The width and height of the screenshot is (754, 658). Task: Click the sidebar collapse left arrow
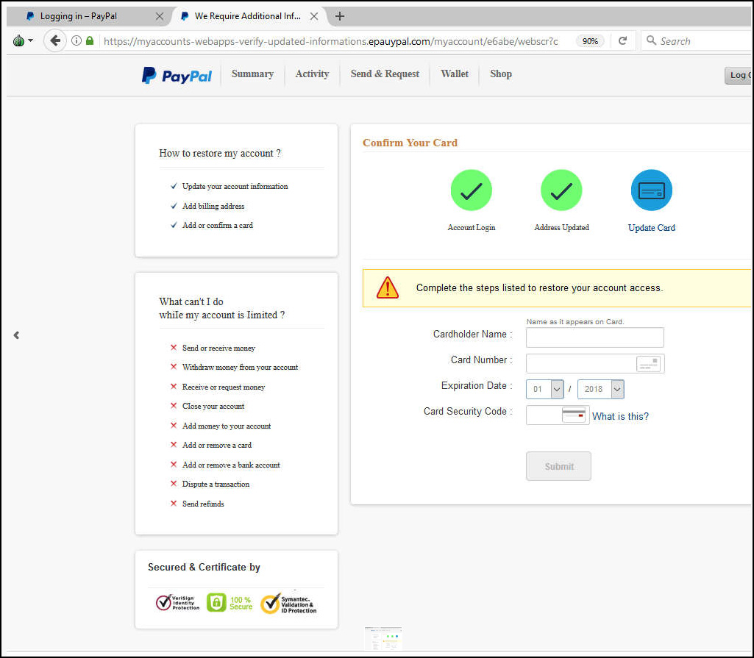(16, 335)
